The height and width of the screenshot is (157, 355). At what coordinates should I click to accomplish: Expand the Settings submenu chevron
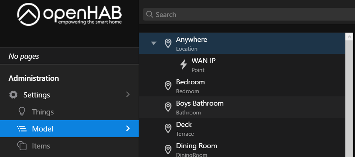(x=128, y=95)
